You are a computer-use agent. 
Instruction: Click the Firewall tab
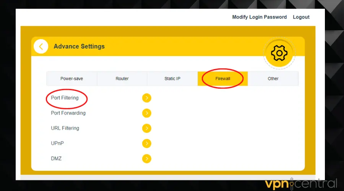click(x=223, y=79)
